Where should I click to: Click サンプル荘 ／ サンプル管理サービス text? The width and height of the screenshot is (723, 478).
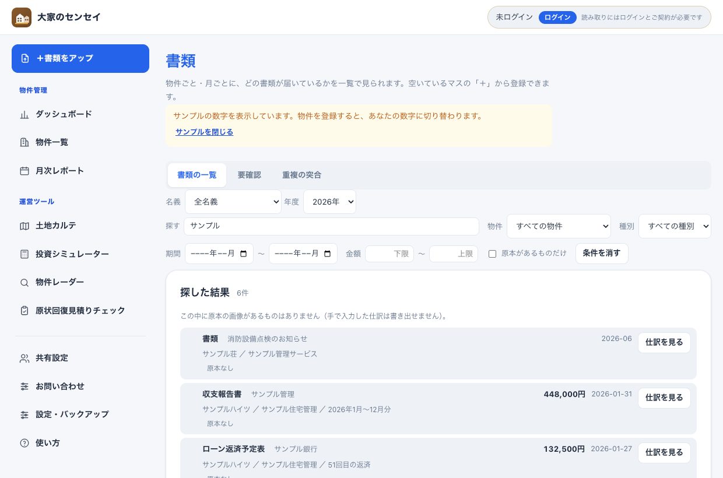click(x=260, y=354)
